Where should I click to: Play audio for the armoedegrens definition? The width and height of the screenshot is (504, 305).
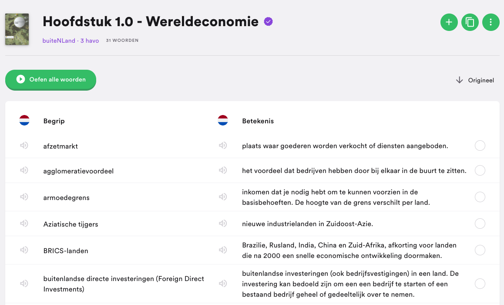pyautogui.click(x=223, y=197)
